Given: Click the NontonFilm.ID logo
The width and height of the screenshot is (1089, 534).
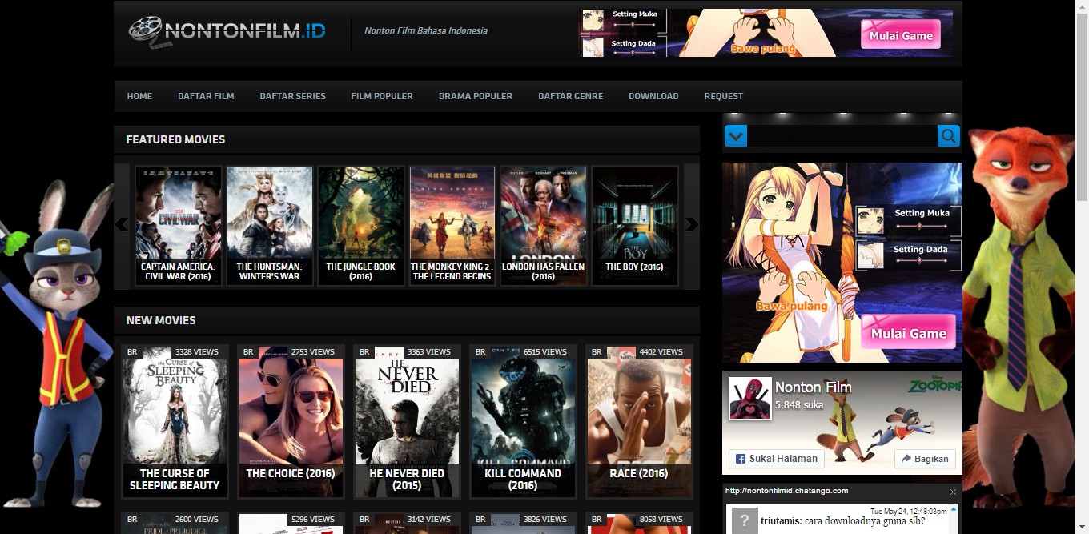Looking at the screenshot, I should click(227, 32).
